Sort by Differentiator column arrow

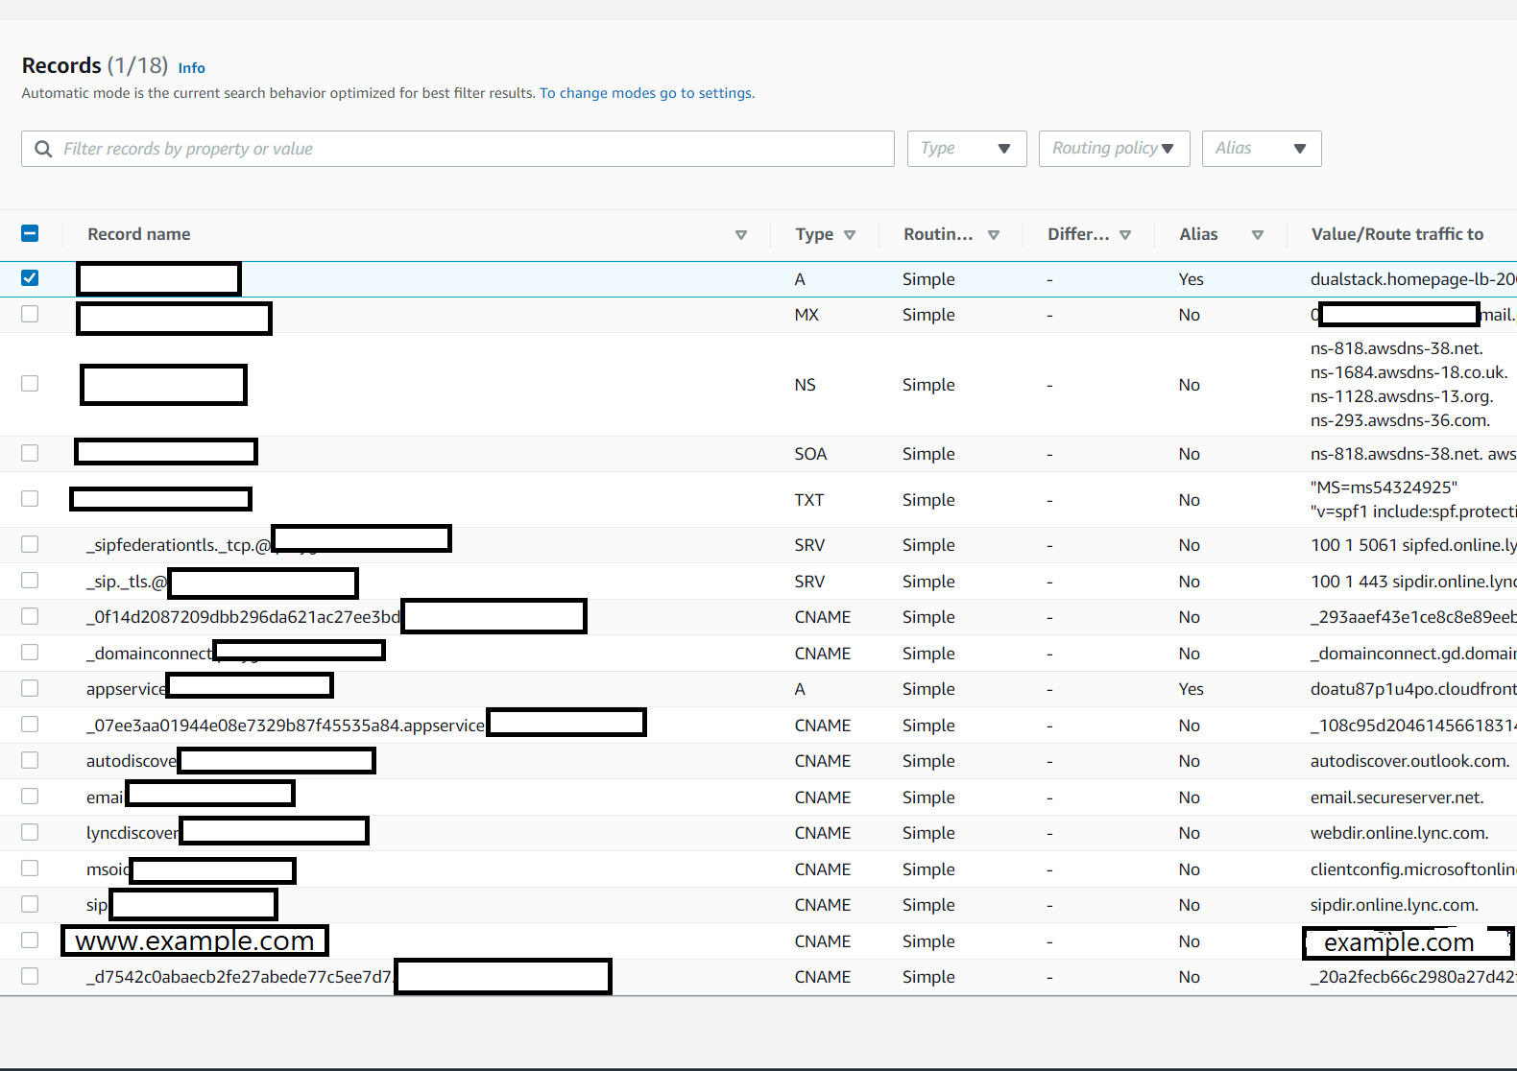click(1125, 235)
